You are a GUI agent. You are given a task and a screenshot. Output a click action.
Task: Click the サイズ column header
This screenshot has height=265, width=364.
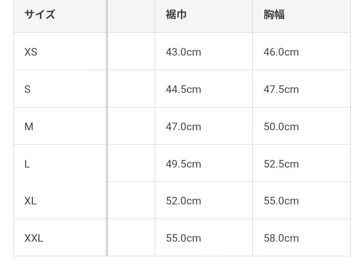point(40,15)
